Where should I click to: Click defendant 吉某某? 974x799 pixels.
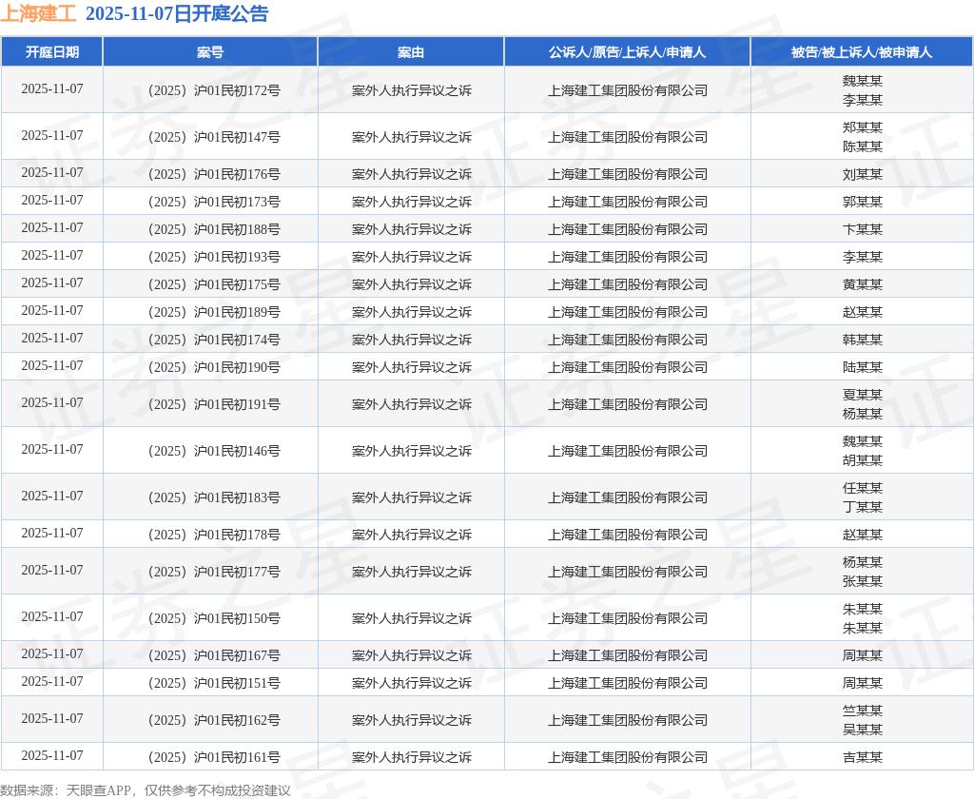coord(862,757)
